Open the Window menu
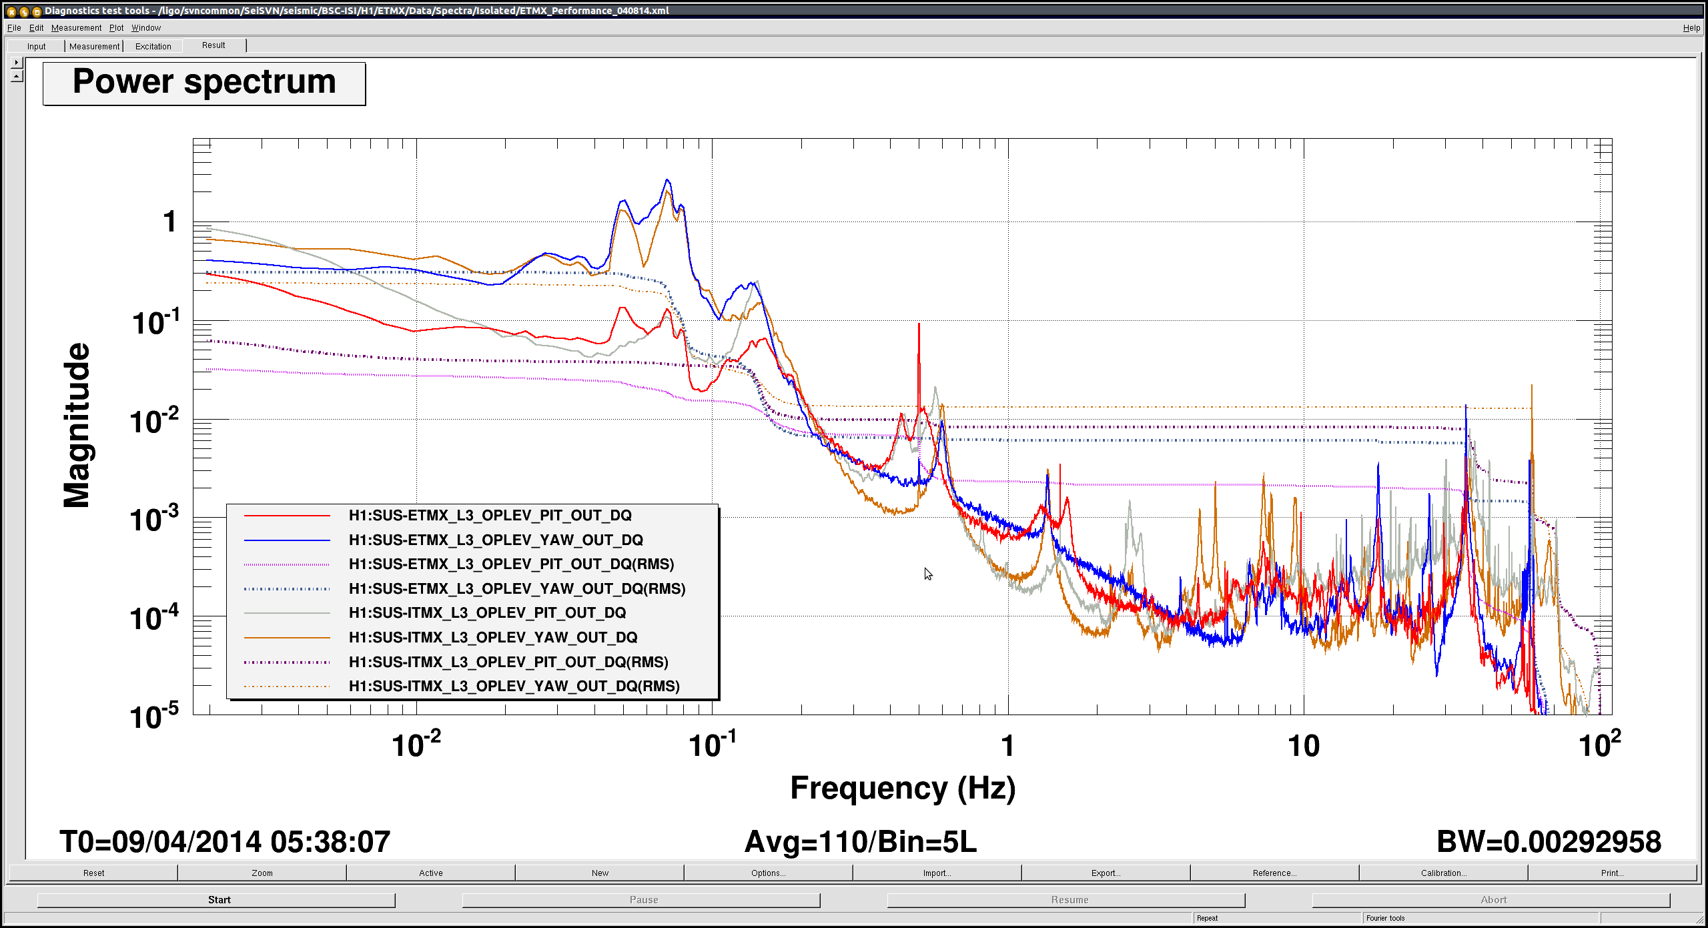Viewport: 1708px width, 928px height. pos(146,28)
